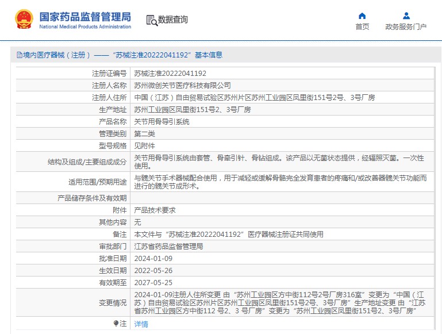Image resolution: width=442 pixels, height=334 pixels.
Task: Click the 生效日期 label
Action: click(x=113, y=271)
